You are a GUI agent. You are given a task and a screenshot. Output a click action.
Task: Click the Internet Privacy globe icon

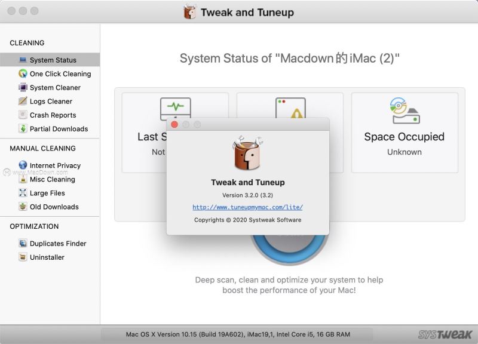click(x=23, y=165)
